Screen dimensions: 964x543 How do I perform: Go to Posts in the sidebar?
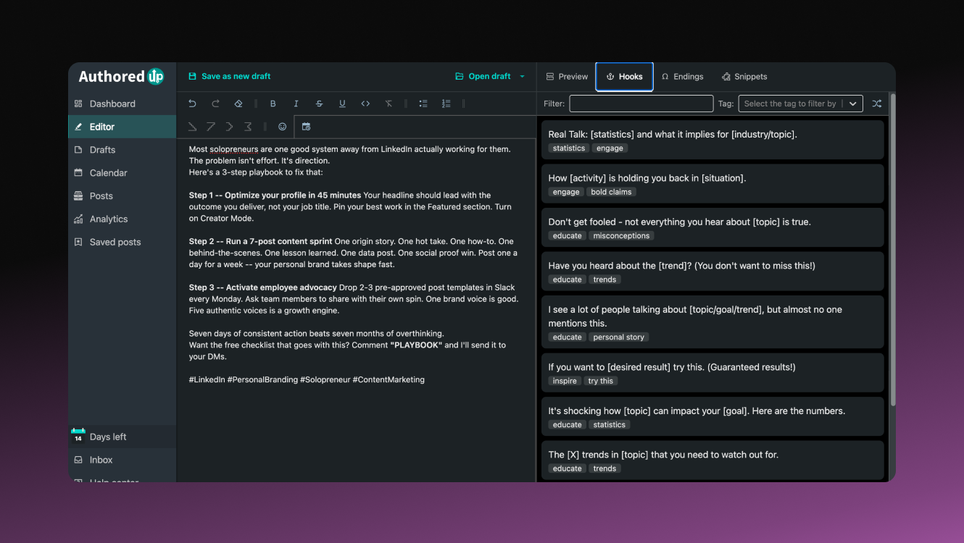122,195
